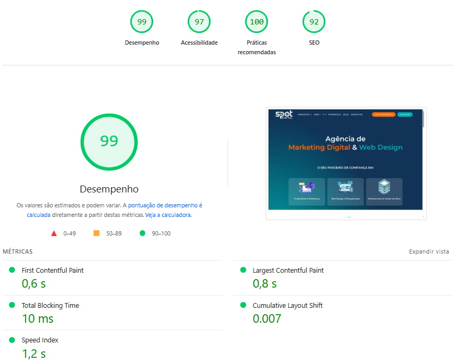Click the 'Práticas recomendadas' label
The width and height of the screenshot is (454, 361).
257,47
